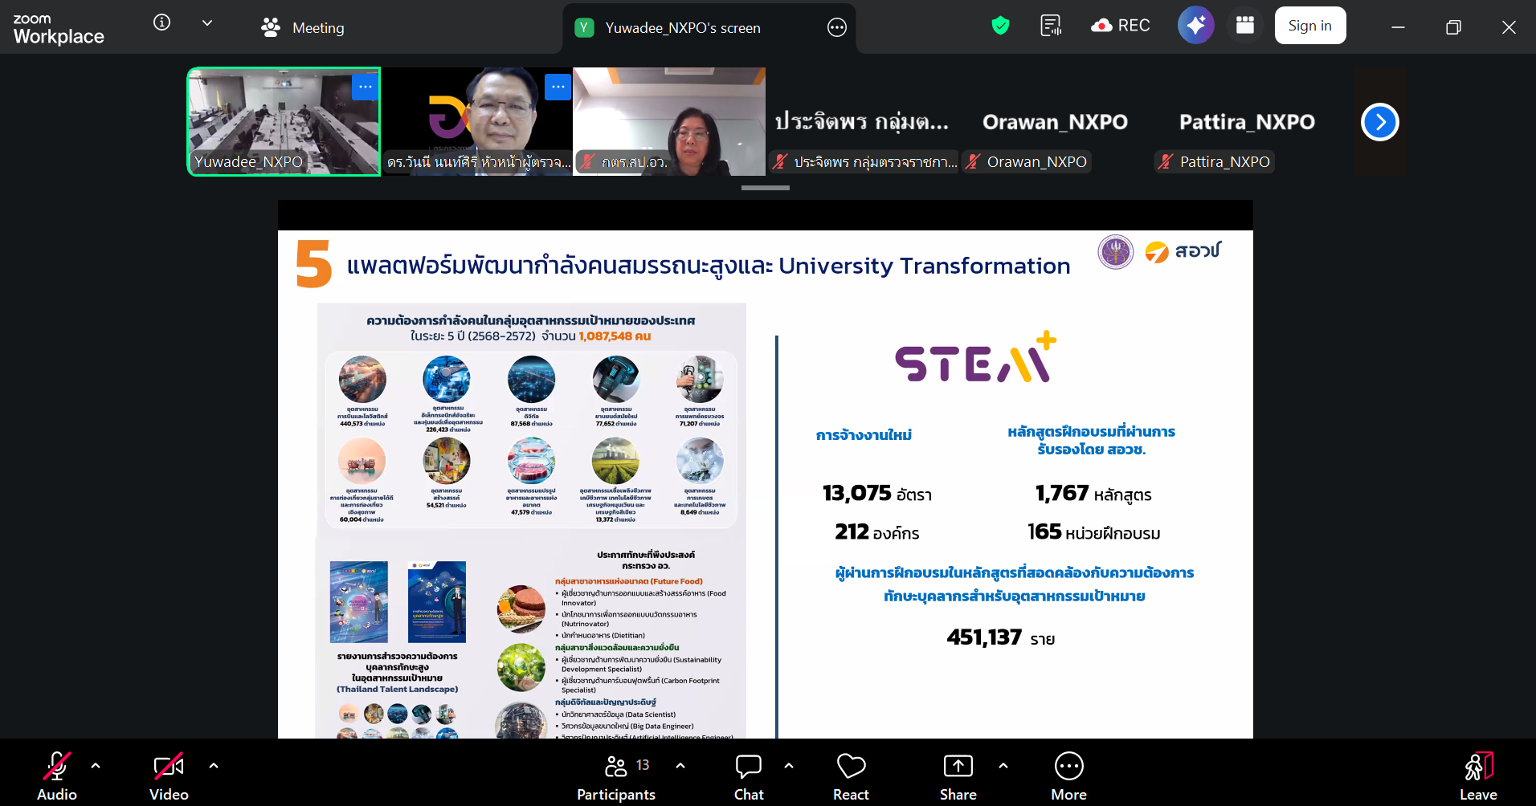Screen dimensions: 1536x806
Task: Start screen sharing
Action: (x=958, y=773)
